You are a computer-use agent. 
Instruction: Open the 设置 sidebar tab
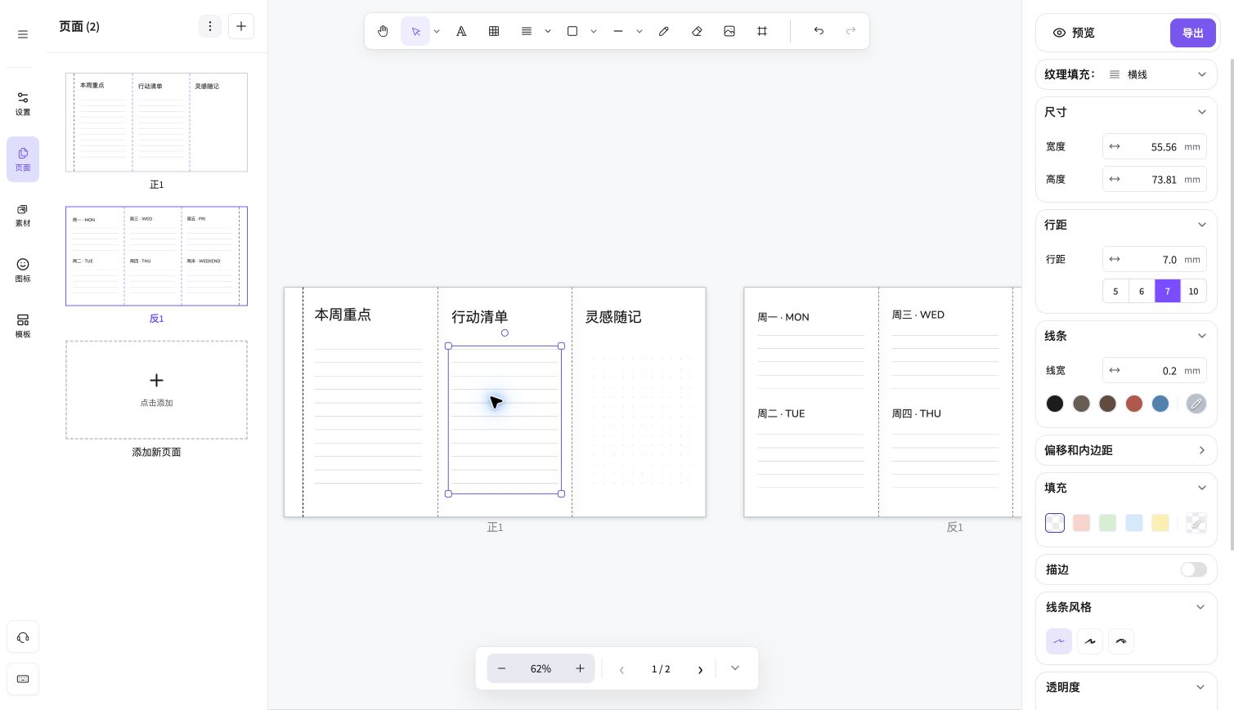pyautogui.click(x=23, y=104)
